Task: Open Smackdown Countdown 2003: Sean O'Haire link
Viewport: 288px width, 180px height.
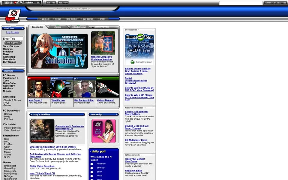Action: pyautogui.click(x=52, y=147)
